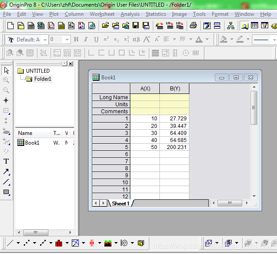Save the project with floppy icon
This screenshot has height=254, width=277.
[x=136, y=26]
